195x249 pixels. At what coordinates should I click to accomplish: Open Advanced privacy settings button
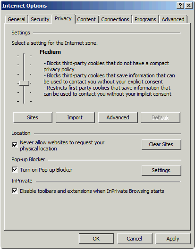(118, 117)
